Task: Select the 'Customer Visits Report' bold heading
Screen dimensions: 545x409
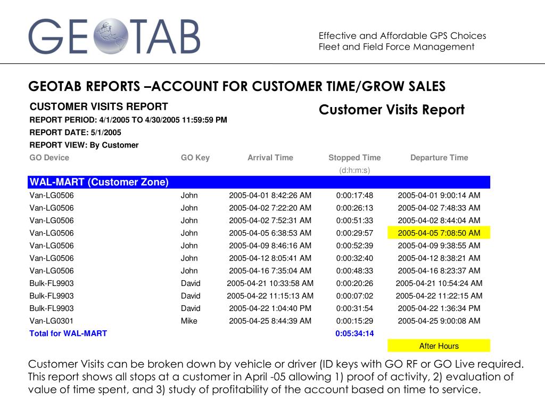Action: pyautogui.click(x=392, y=110)
